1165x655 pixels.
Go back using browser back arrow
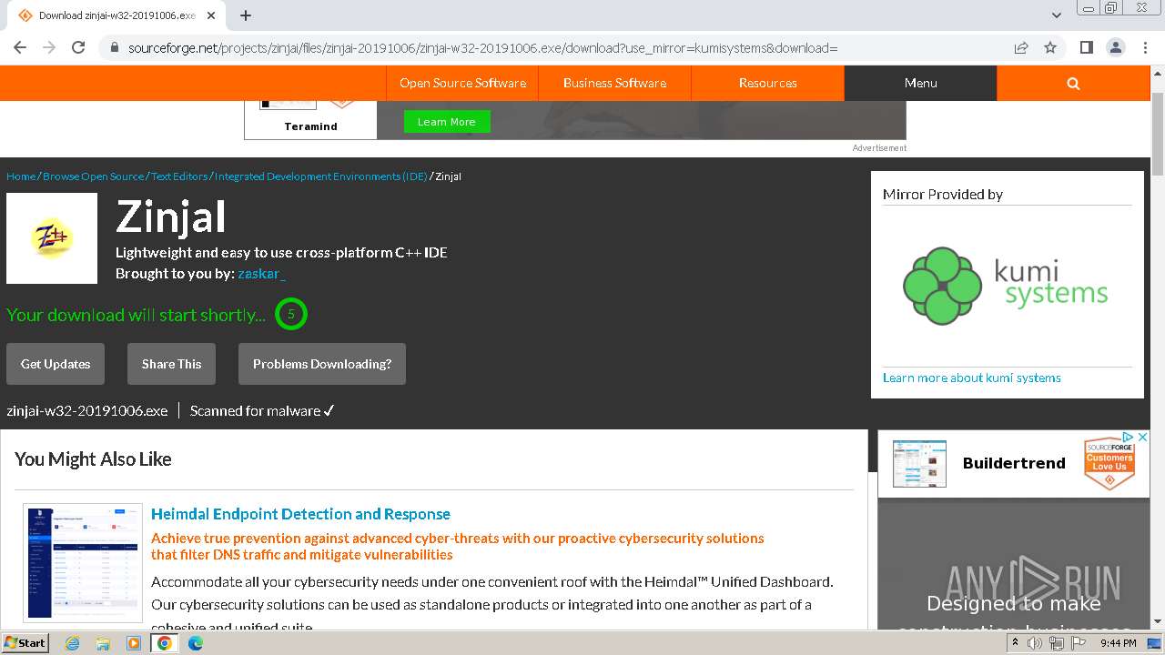click(20, 47)
